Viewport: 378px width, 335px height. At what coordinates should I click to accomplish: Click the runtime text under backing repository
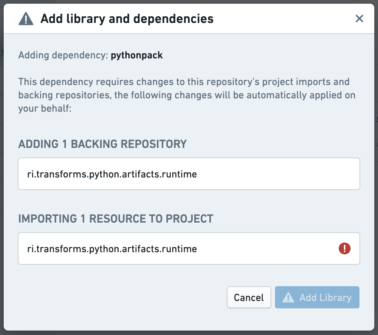pyautogui.click(x=112, y=174)
